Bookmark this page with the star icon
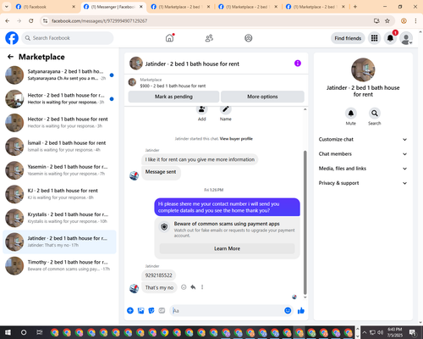Viewport: 423px width, 339px height. [x=387, y=21]
